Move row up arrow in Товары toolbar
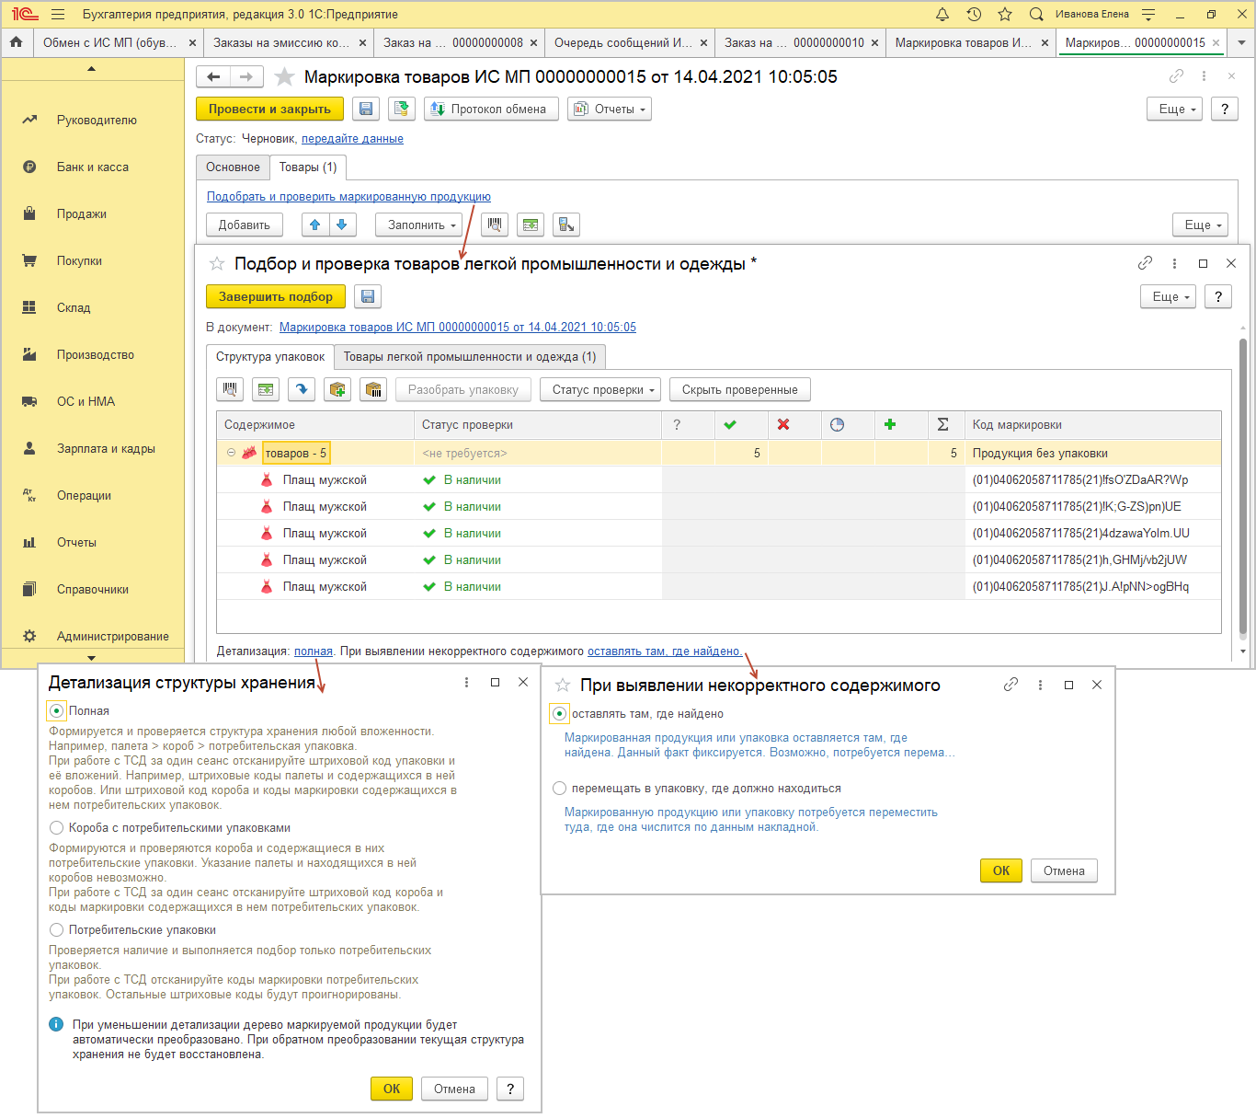 click(x=314, y=225)
